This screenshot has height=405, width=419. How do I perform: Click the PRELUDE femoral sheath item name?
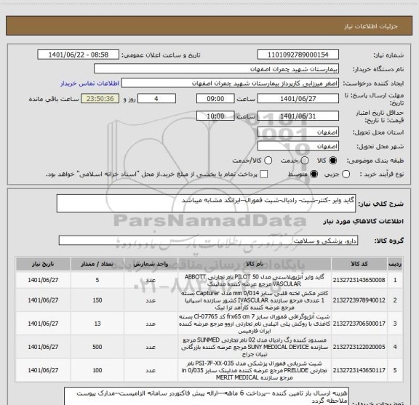tap(255, 370)
